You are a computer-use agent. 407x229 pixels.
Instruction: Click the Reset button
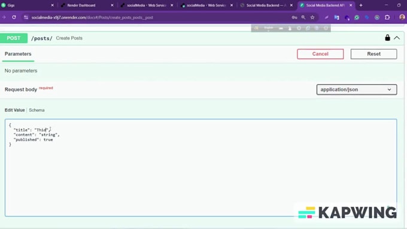[373, 54]
